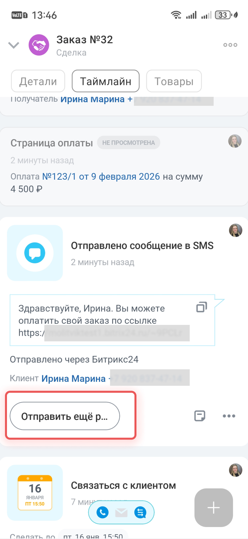Open client Ирина Марина in the SMS card

tap(73, 379)
